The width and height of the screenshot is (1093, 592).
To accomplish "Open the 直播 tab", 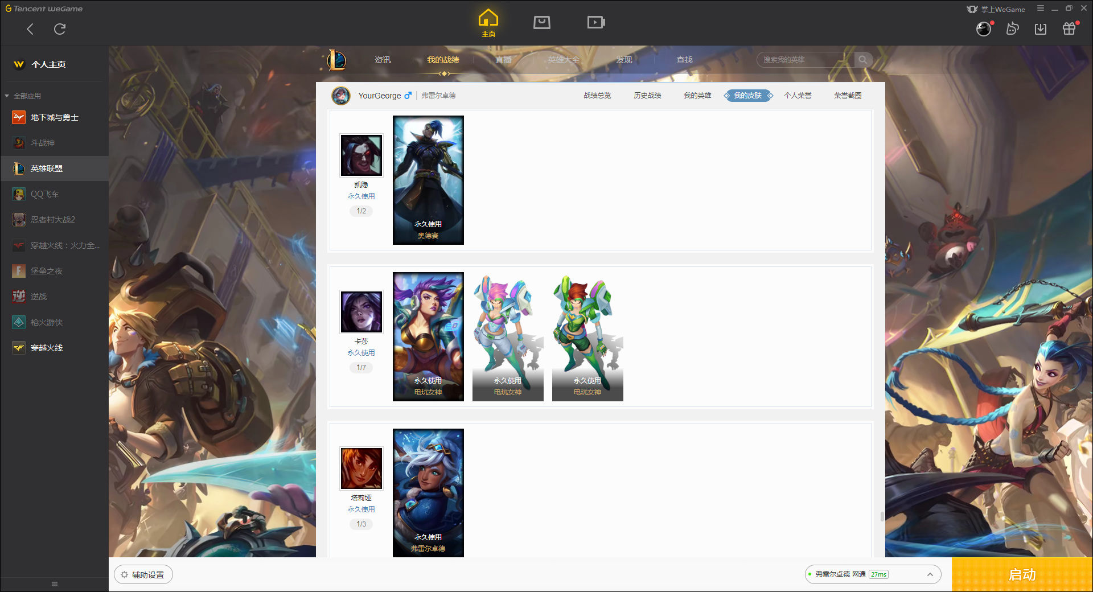I will coord(503,60).
